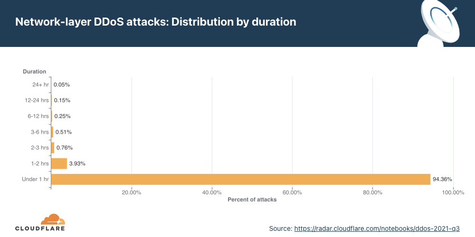The image size is (475, 237).
Task: Click the 2-3 hrs bar
Action: (x=53, y=148)
